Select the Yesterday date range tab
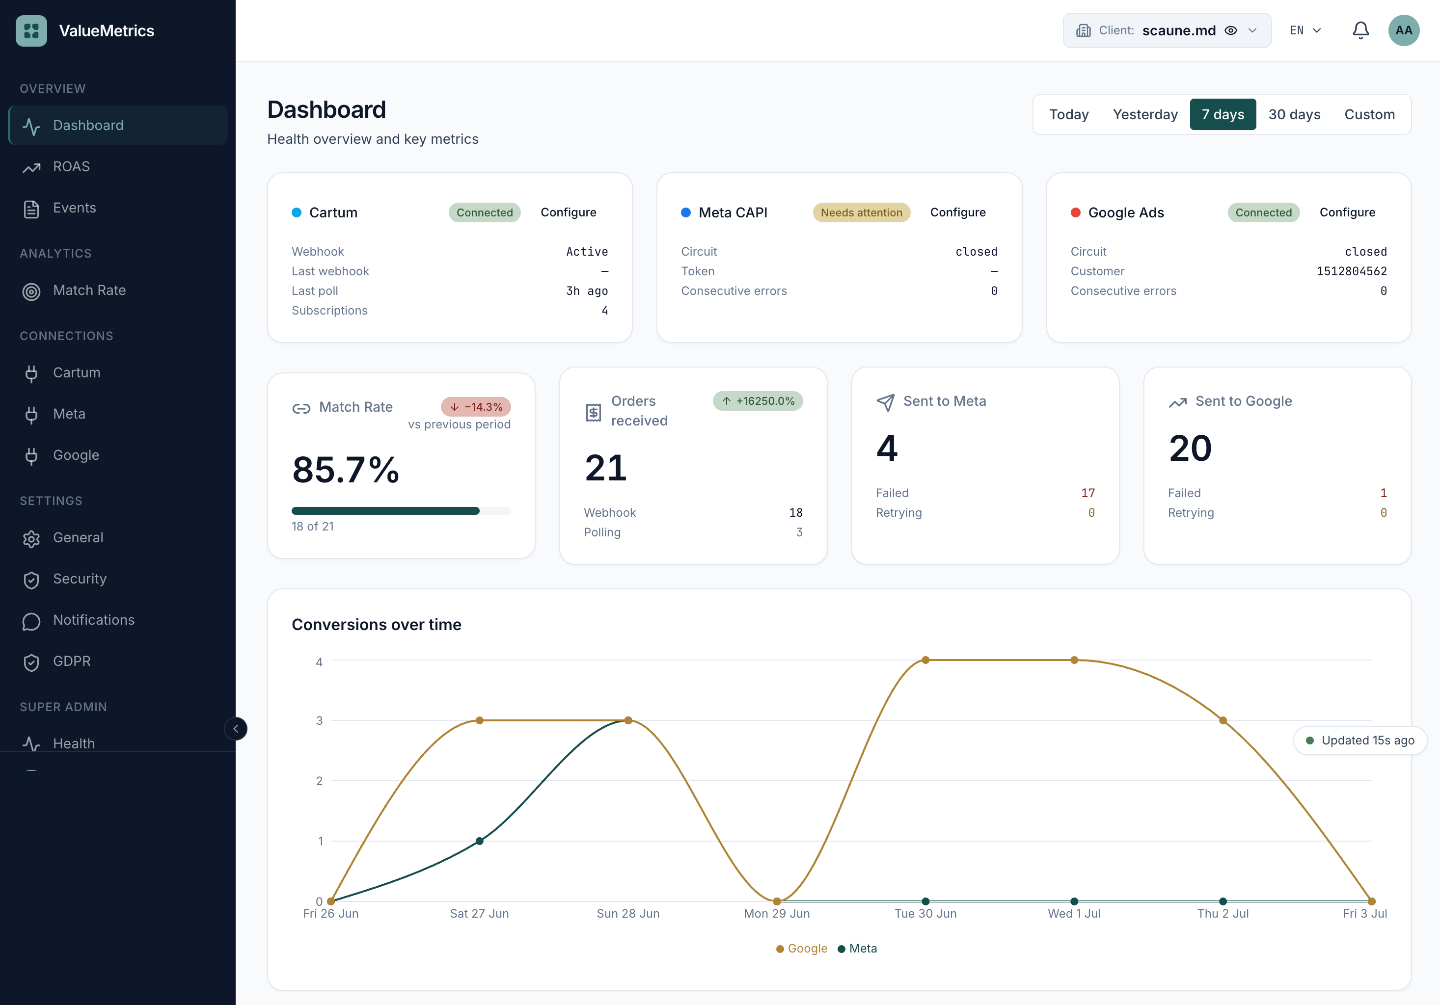 [x=1145, y=114]
